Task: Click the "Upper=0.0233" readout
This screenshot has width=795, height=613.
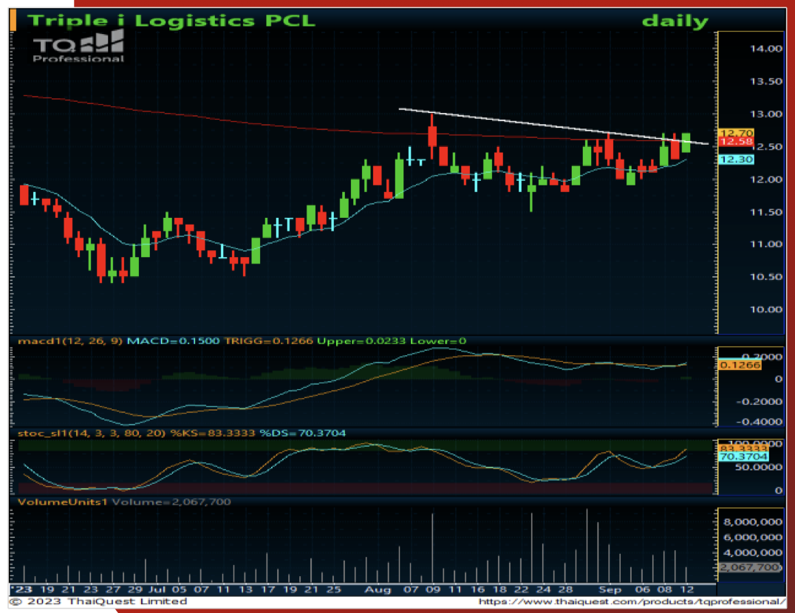Action: pyautogui.click(x=361, y=341)
